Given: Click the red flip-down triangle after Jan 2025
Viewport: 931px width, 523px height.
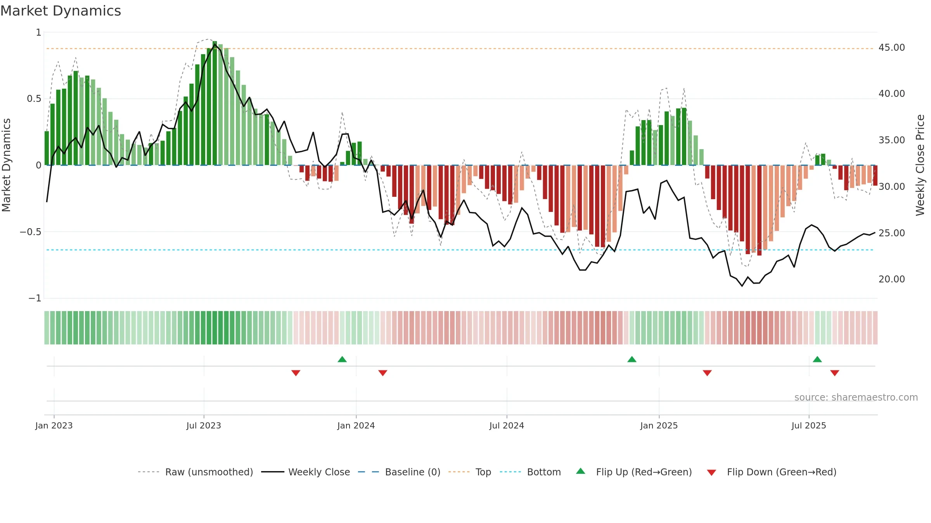Looking at the screenshot, I should click(707, 373).
